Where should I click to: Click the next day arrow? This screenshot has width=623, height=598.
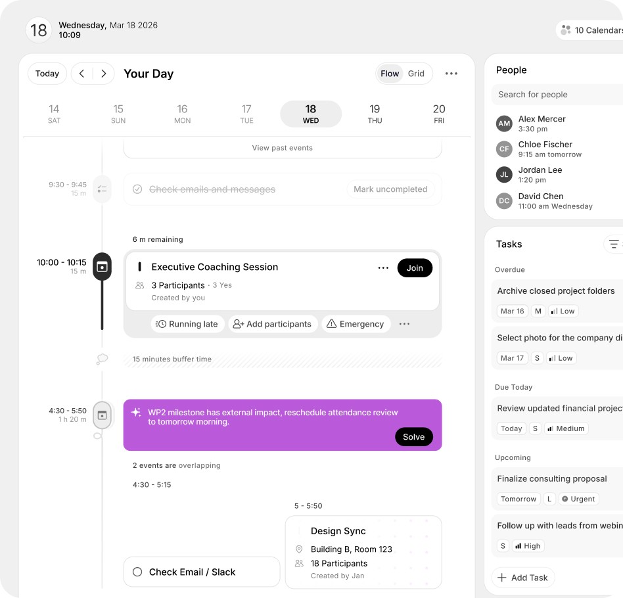(103, 74)
